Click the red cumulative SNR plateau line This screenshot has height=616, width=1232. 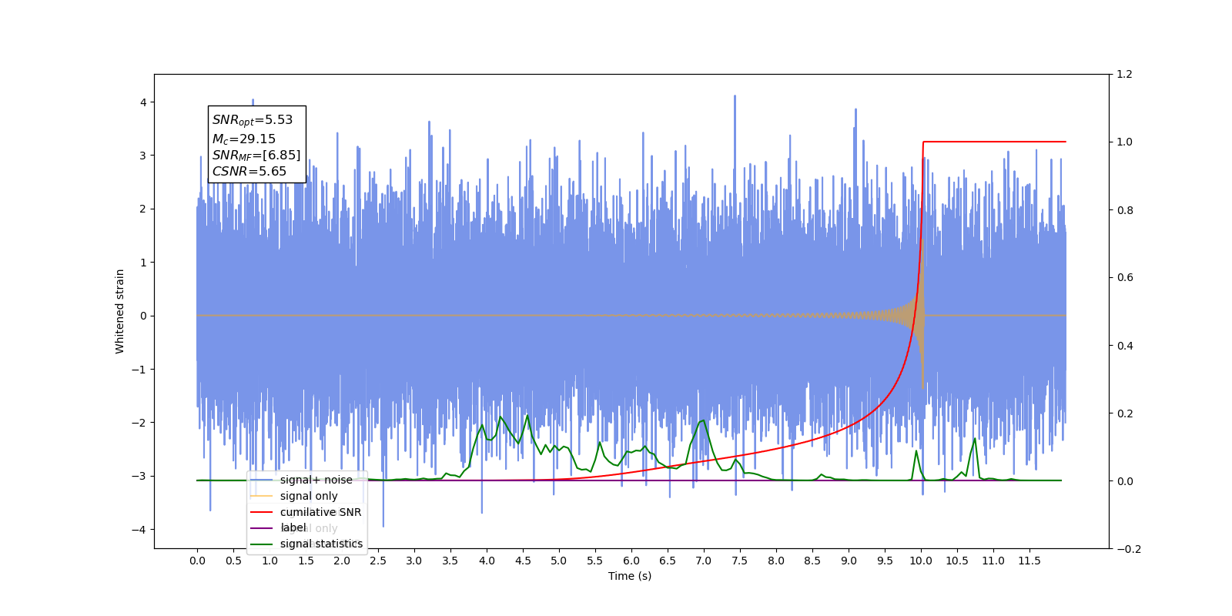994,142
